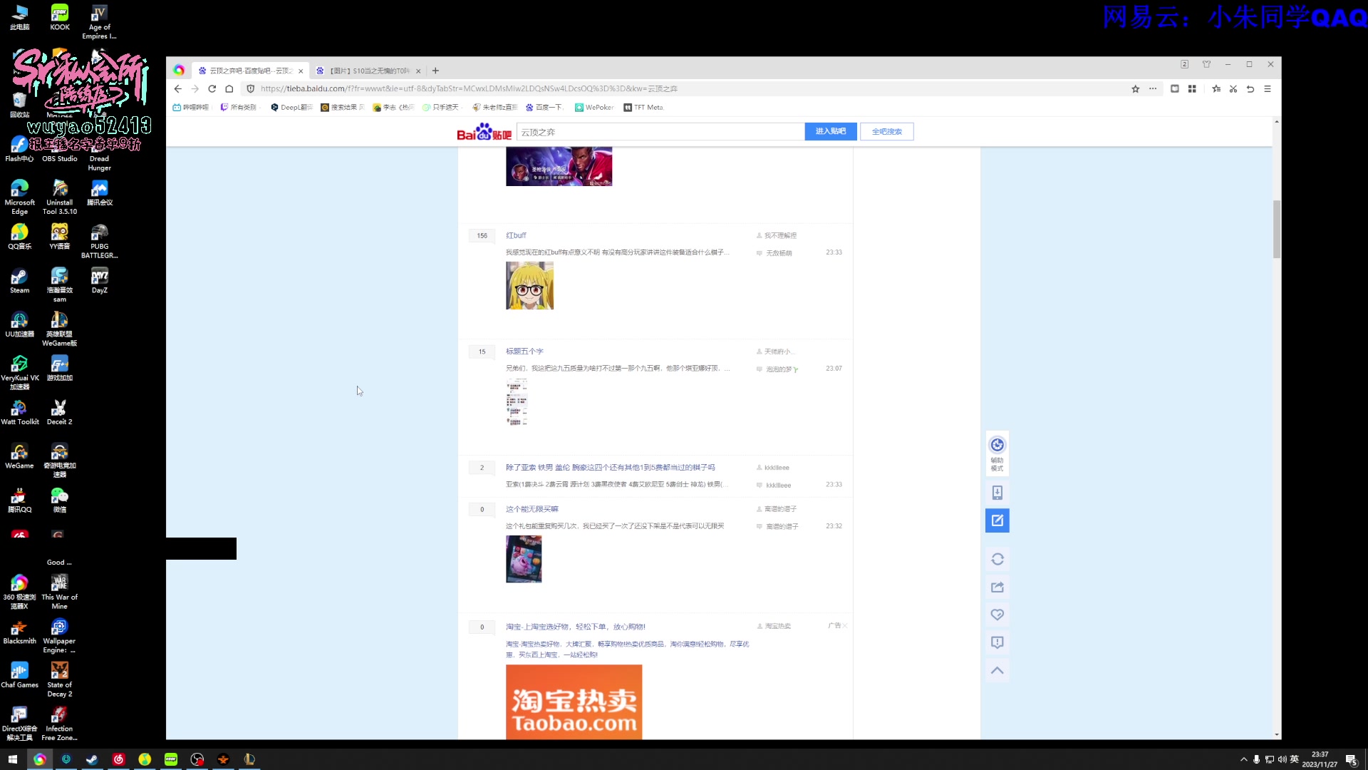
Task: Click the Steam icon in the taskbar
Action: point(92,759)
